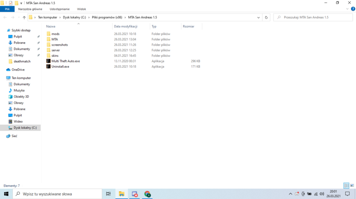Switch to the details view layout
Screen dimensions: 356x199
tap(346, 186)
